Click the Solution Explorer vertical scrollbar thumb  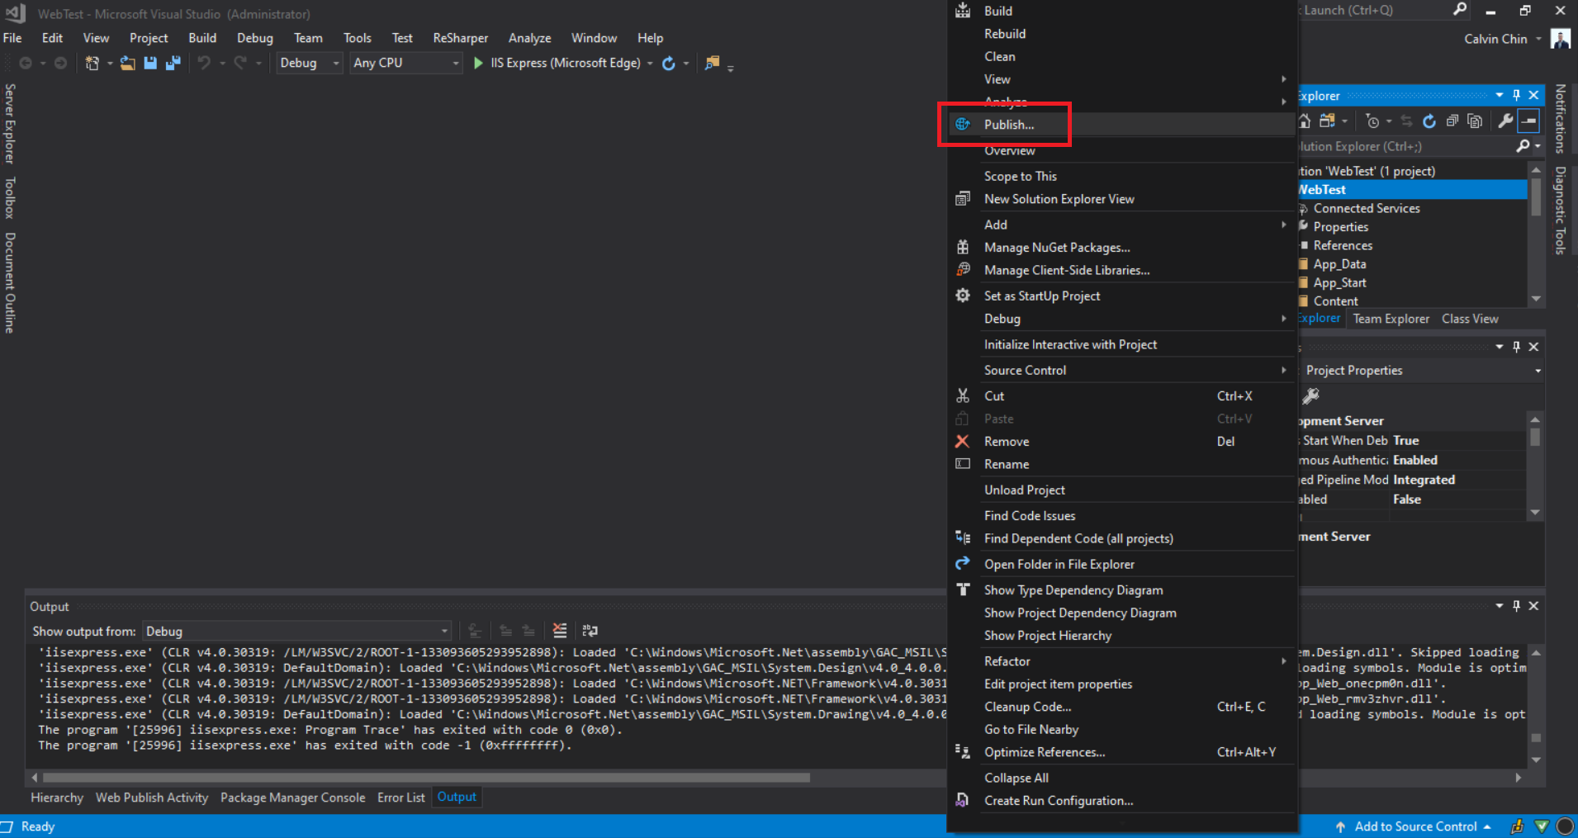pyautogui.click(x=1536, y=196)
